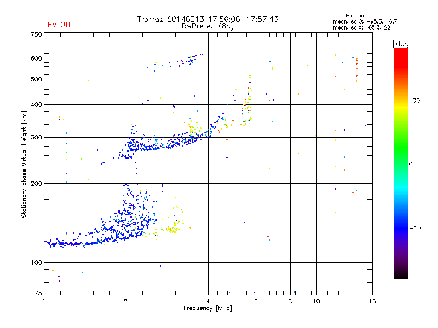Viewport: 438px width, 328px height.
Task: Click the y-axis tick label '400'
Action: (x=37, y=105)
